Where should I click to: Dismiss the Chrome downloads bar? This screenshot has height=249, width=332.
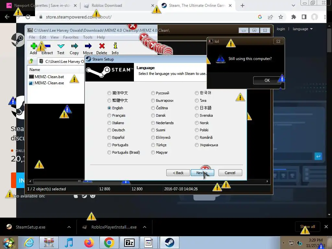(326, 227)
